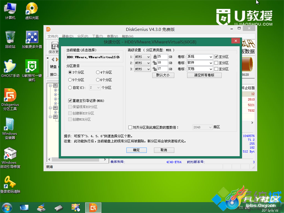The height and width of the screenshot is (213, 284).
Task: Open 查看(V) menu in DiskGenius
Action: tap(112, 36)
